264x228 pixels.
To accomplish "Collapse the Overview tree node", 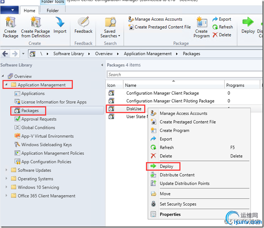I will (3, 76).
